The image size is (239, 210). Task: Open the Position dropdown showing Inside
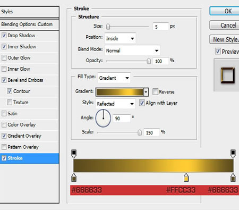[x=120, y=38]
